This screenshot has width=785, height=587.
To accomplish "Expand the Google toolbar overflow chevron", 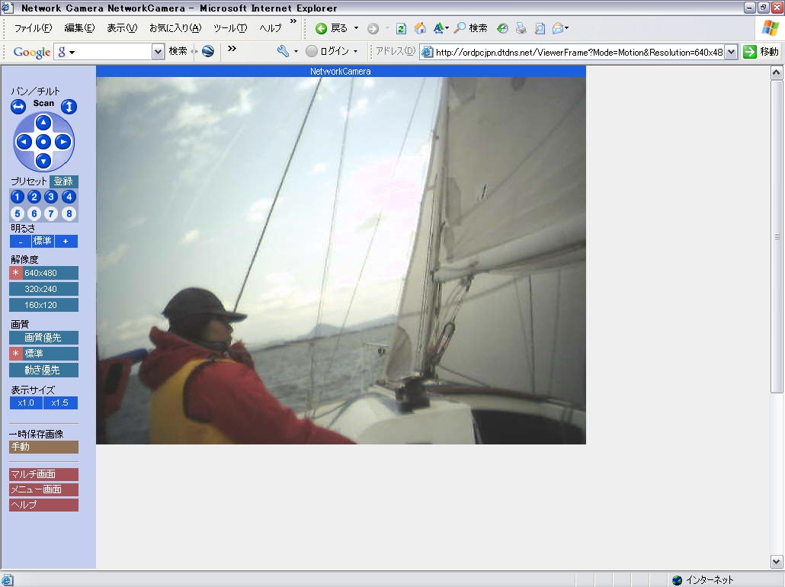I will [x=232, y=49].
